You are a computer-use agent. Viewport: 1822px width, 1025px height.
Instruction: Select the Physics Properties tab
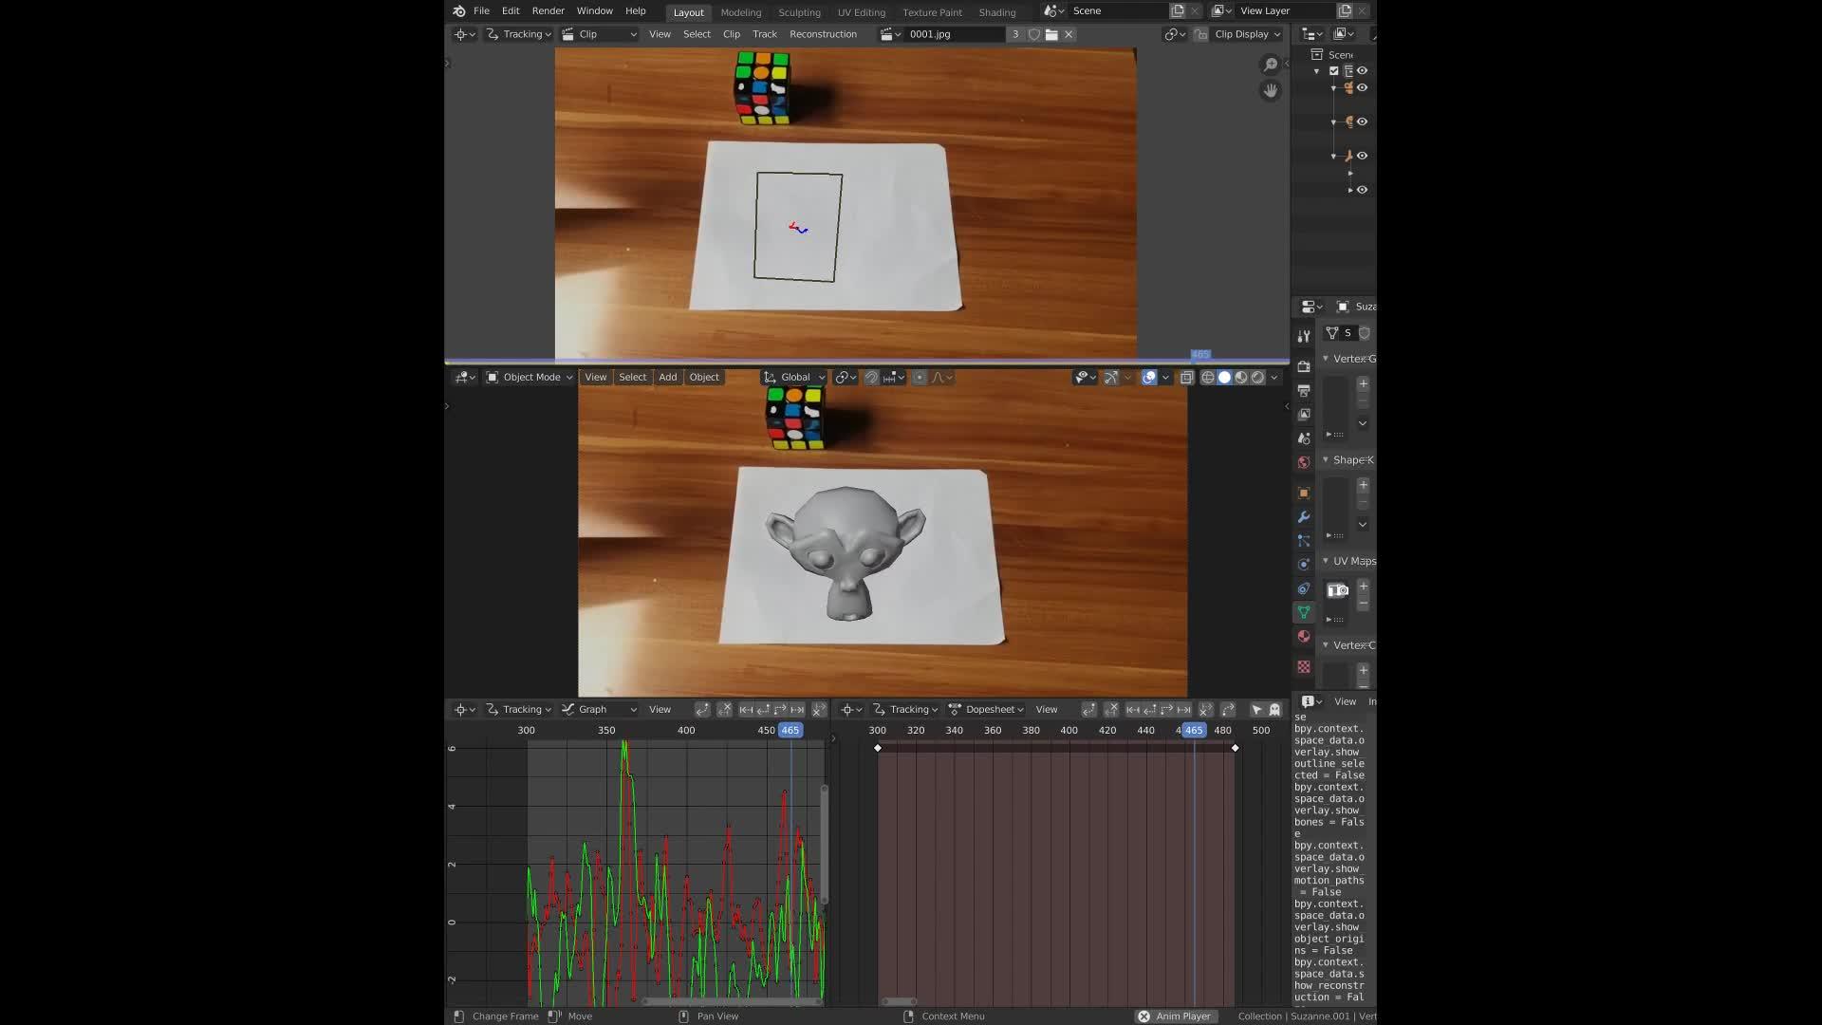1303,564
